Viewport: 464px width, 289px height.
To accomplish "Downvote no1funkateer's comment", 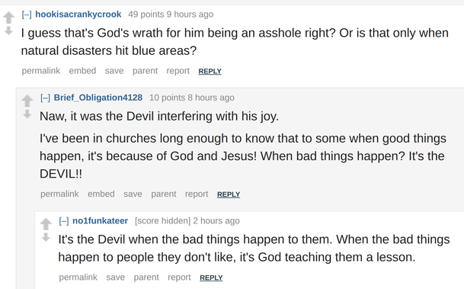I will click(46, 237).
